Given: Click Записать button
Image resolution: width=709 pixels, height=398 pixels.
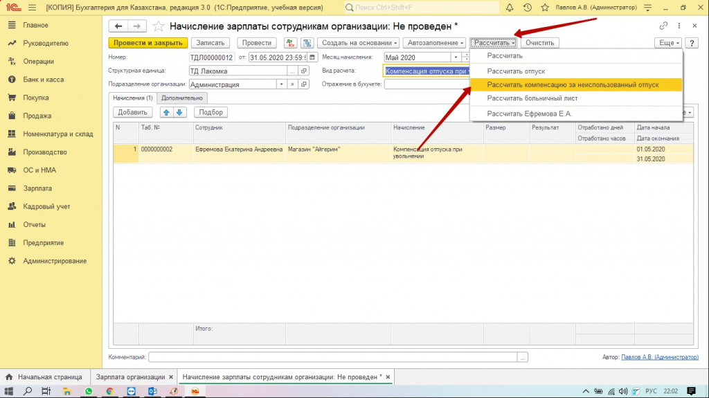Looking at the screenshot, I should (x=210, y=43).
